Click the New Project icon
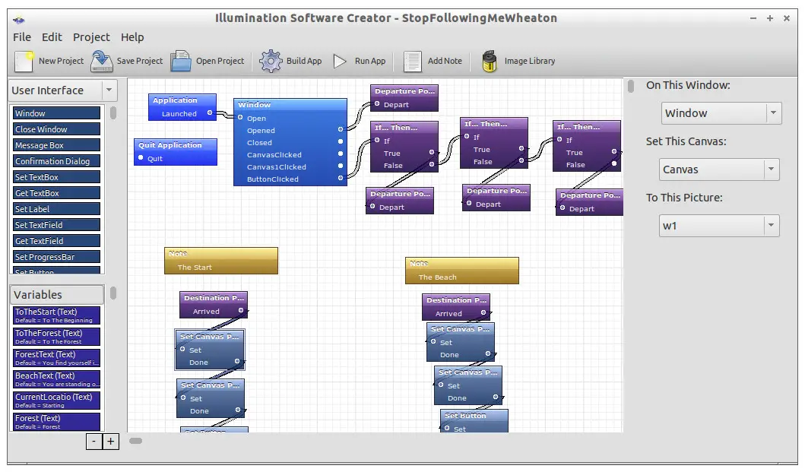The width and height of the screenshot is (805, 472). click(x=24, y=61)
